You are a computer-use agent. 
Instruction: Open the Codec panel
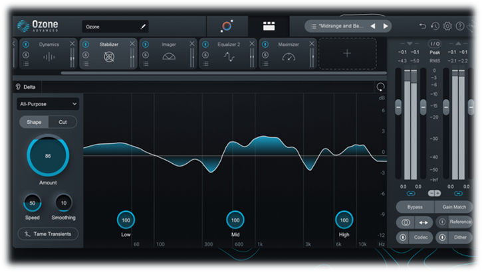point(421,238)
